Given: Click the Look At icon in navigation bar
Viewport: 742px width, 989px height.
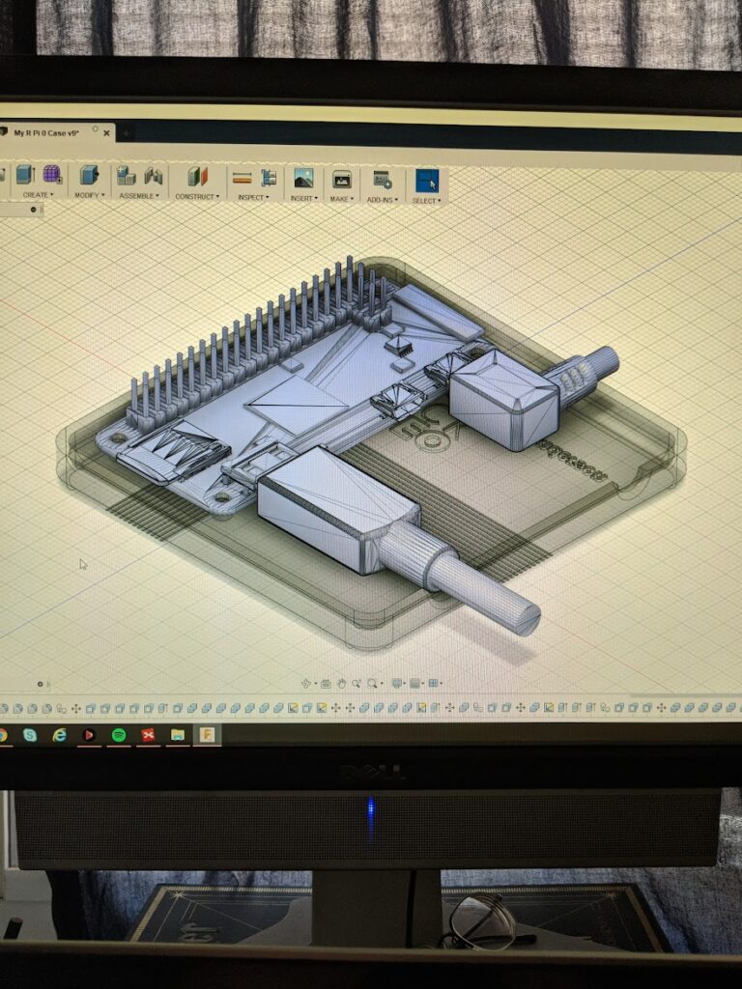Looking at the screenshot, I should [326, 683].
